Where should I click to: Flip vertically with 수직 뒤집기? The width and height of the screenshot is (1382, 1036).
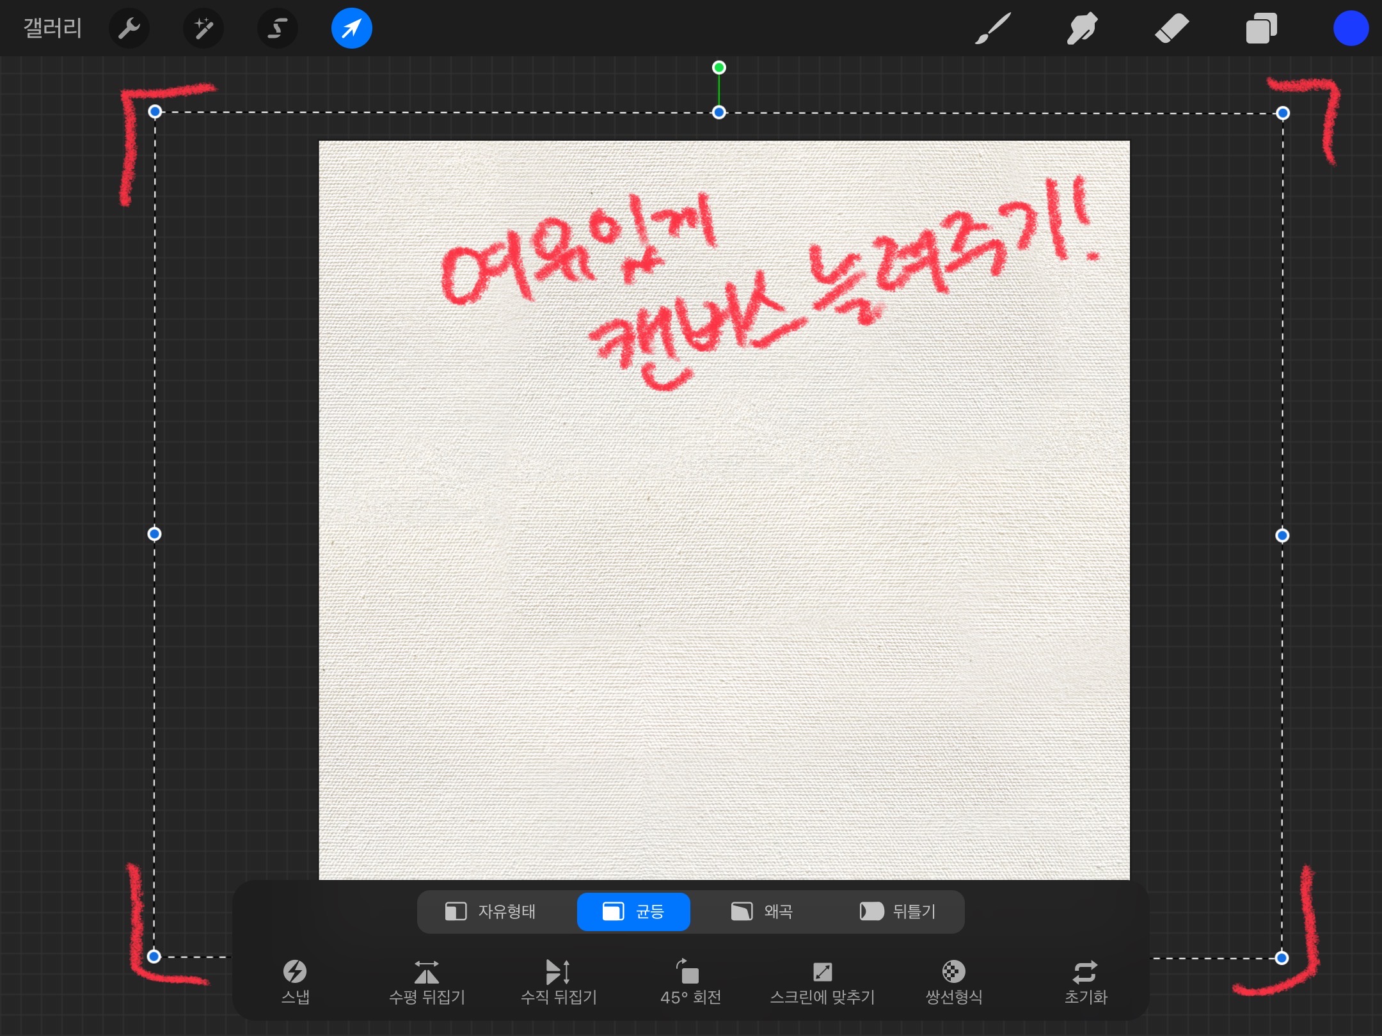click(559, 982)
